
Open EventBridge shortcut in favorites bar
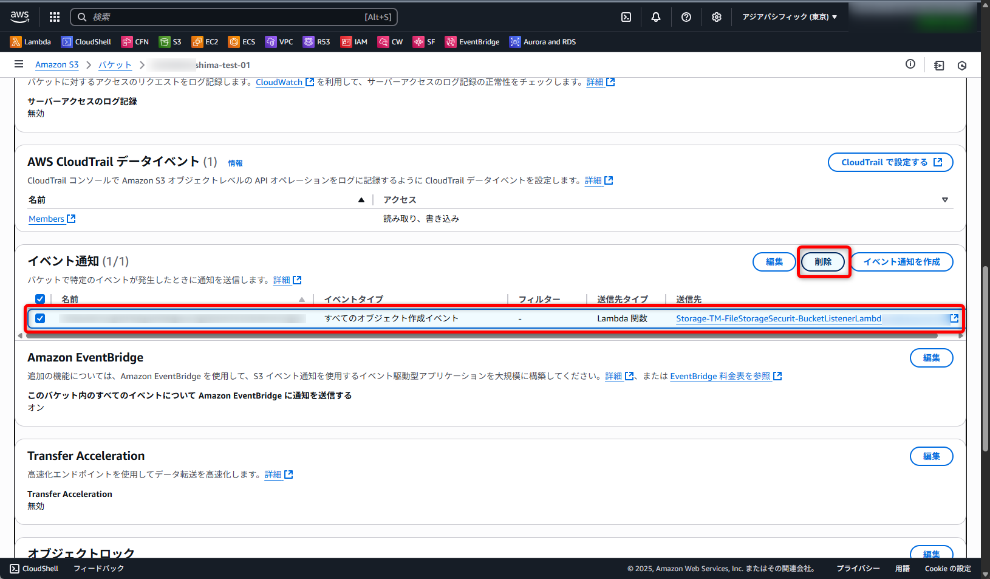pyautogui.click(x=473, y=42)
